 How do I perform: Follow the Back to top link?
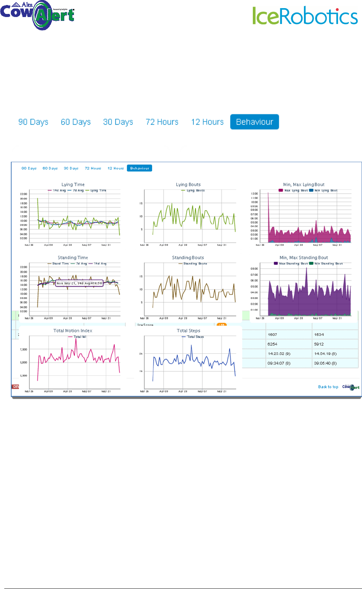(x=328, y=387)
